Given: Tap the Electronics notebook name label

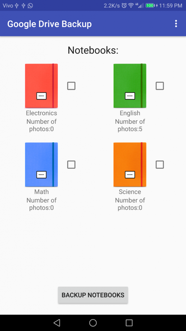Looking at the screenshot, I should [41, 113].
